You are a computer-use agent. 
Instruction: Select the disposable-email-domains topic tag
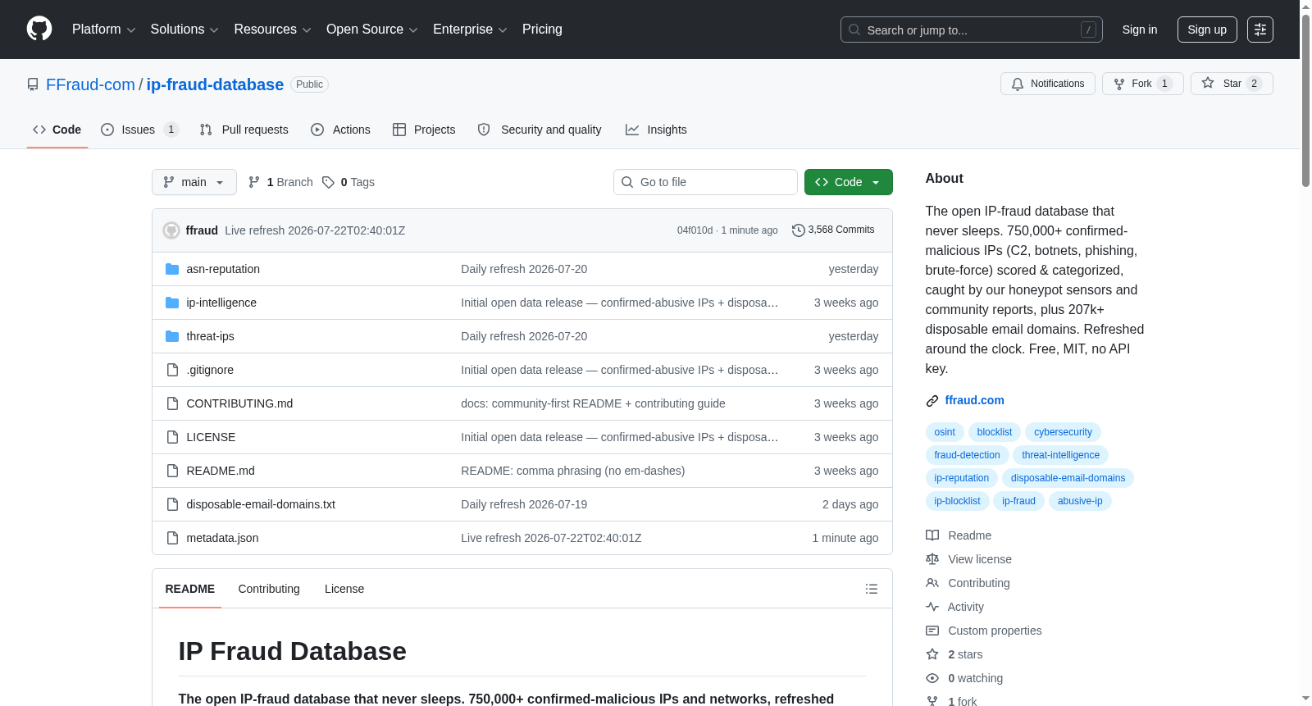tap(1068, 478)
